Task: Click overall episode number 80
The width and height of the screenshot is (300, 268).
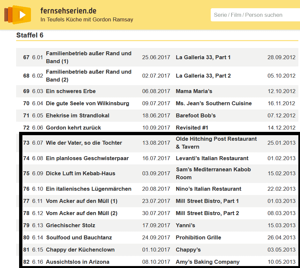Action: point(26,237)
